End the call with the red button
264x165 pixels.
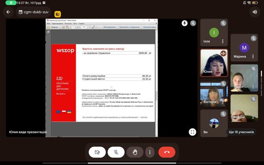pos(167,152)
